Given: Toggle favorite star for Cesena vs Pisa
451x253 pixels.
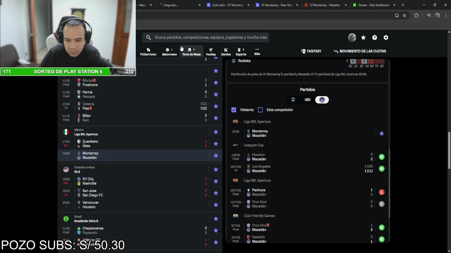Looking at the screenshot, I should 216,106.
